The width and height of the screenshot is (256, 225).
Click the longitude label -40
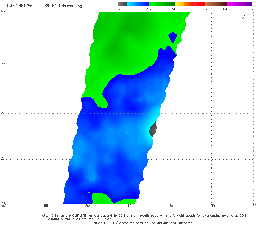(170, 206)
